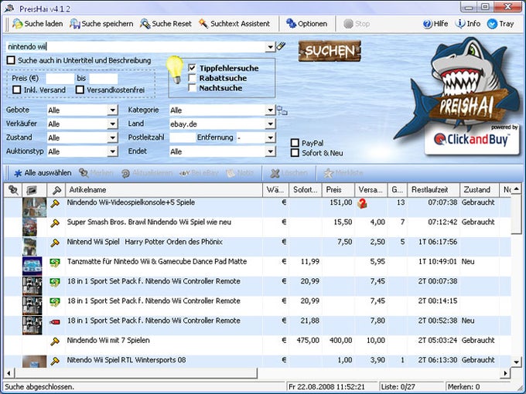Toggle Inkl. Versand checkbox
This screenshot has height=394, width=526.
click(16, 90)
